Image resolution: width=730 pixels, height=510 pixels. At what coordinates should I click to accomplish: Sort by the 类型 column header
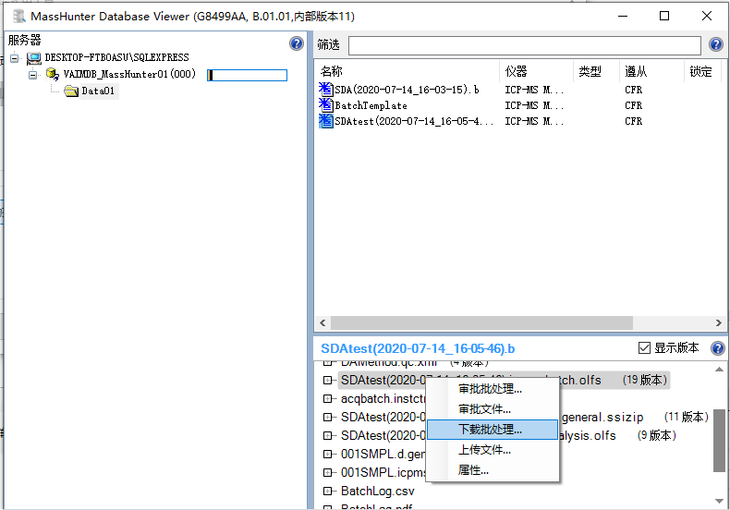(x=596, y=71)
